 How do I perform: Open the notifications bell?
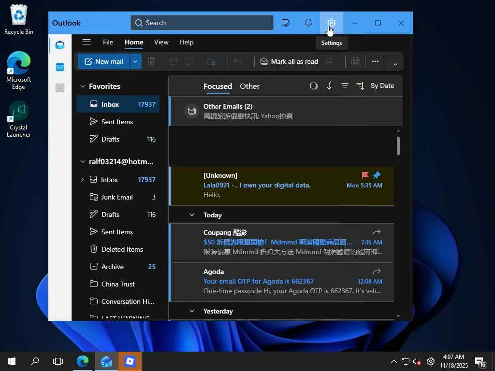coord(308,23)
